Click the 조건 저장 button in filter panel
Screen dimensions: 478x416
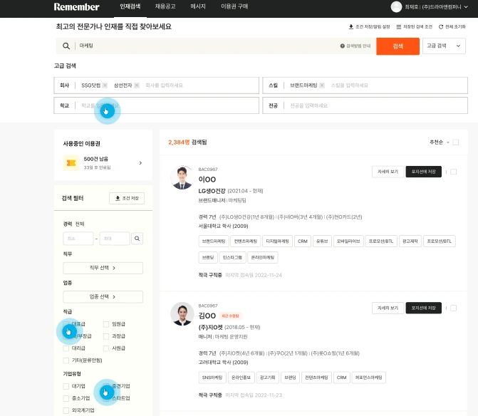127,199
